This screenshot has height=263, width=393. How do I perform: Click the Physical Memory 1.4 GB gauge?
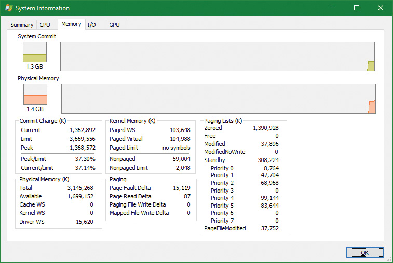(35, 95)
